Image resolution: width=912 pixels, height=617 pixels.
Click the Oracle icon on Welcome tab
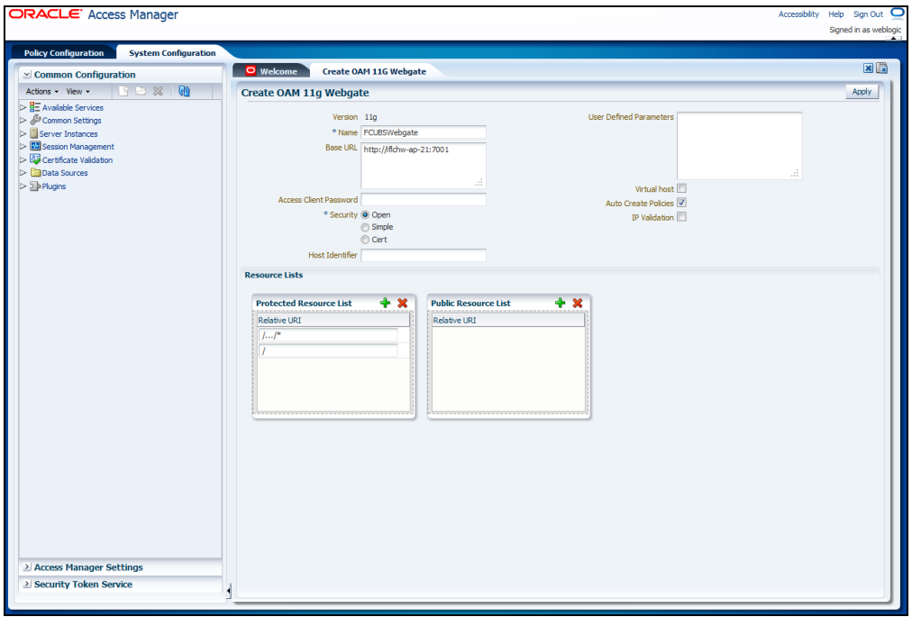251,71
